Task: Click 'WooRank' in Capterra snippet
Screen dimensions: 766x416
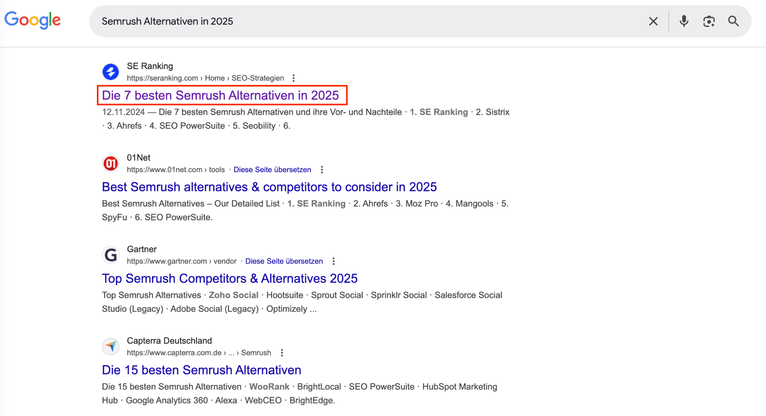Action: pos(269,387)
